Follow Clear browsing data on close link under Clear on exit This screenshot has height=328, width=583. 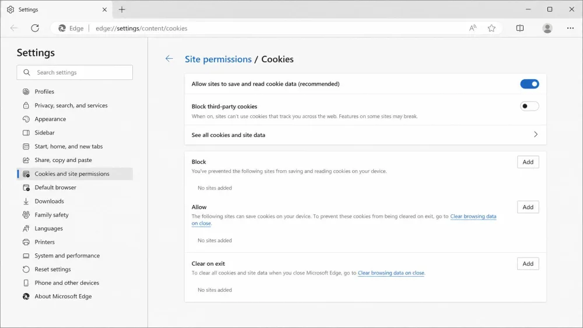pyautogui.click(x=391, y=273)
